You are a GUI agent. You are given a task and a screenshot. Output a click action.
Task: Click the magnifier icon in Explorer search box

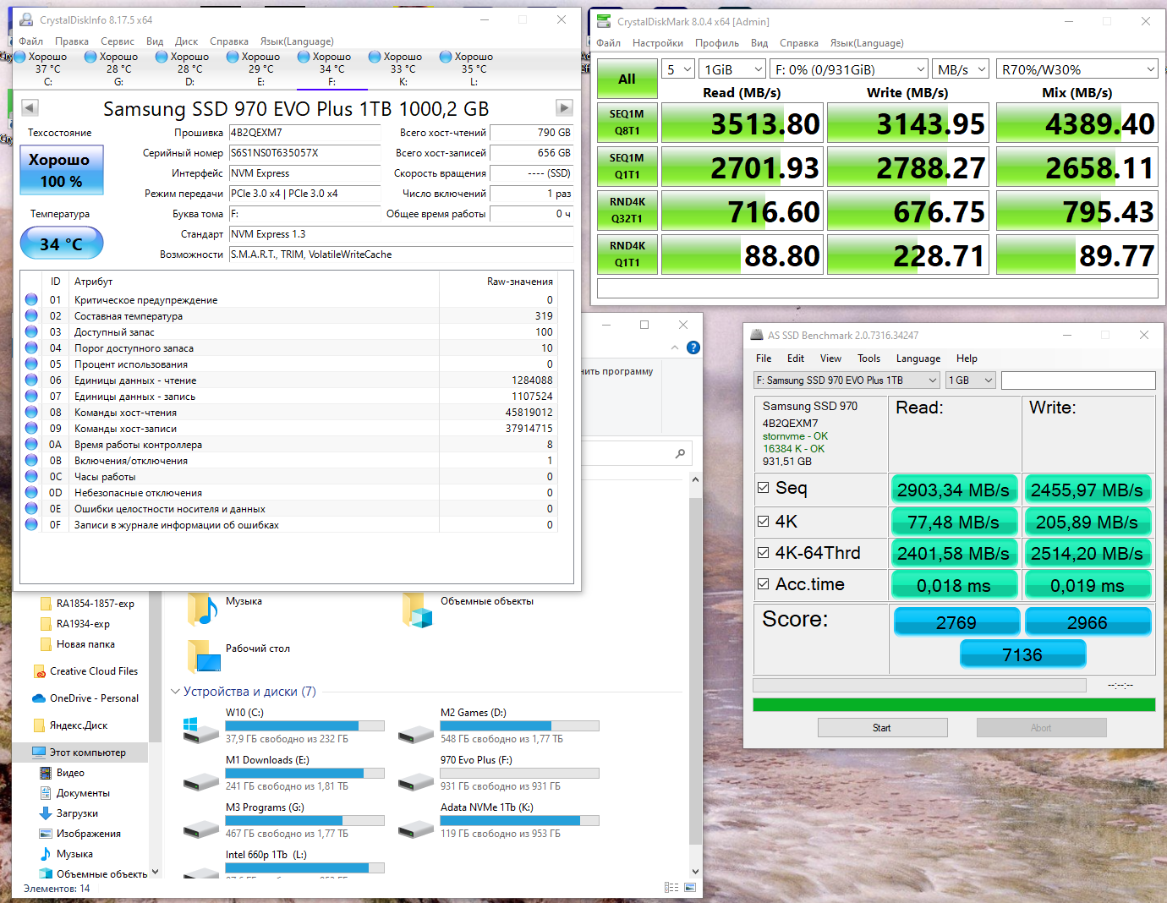coord(680,454)
